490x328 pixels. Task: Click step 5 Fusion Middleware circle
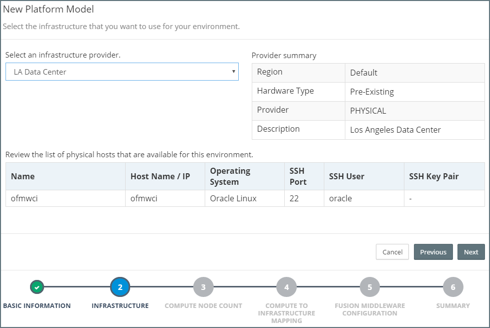tap(370, 287)
